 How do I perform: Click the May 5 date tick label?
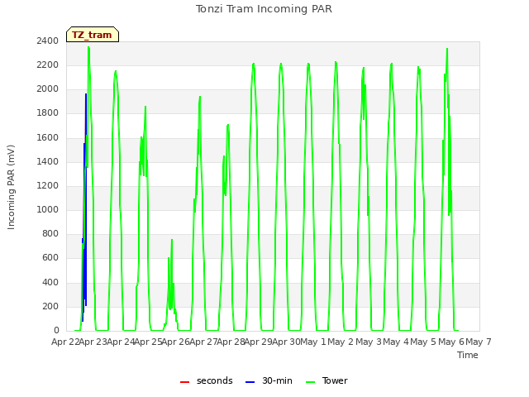(423, 342)
